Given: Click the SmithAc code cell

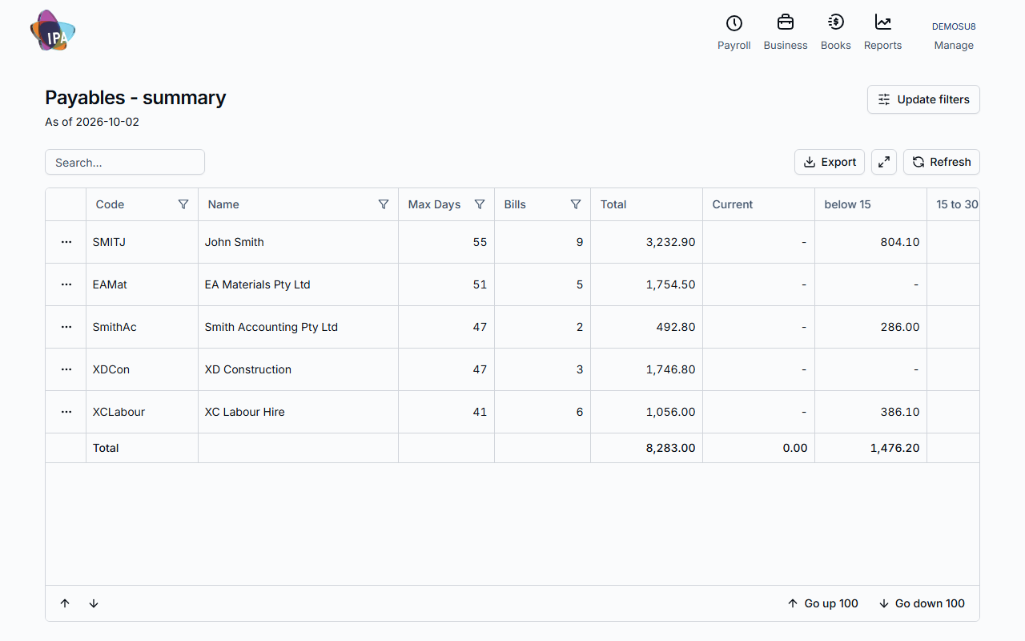Looking at the screenshot, I should point(143,327).
